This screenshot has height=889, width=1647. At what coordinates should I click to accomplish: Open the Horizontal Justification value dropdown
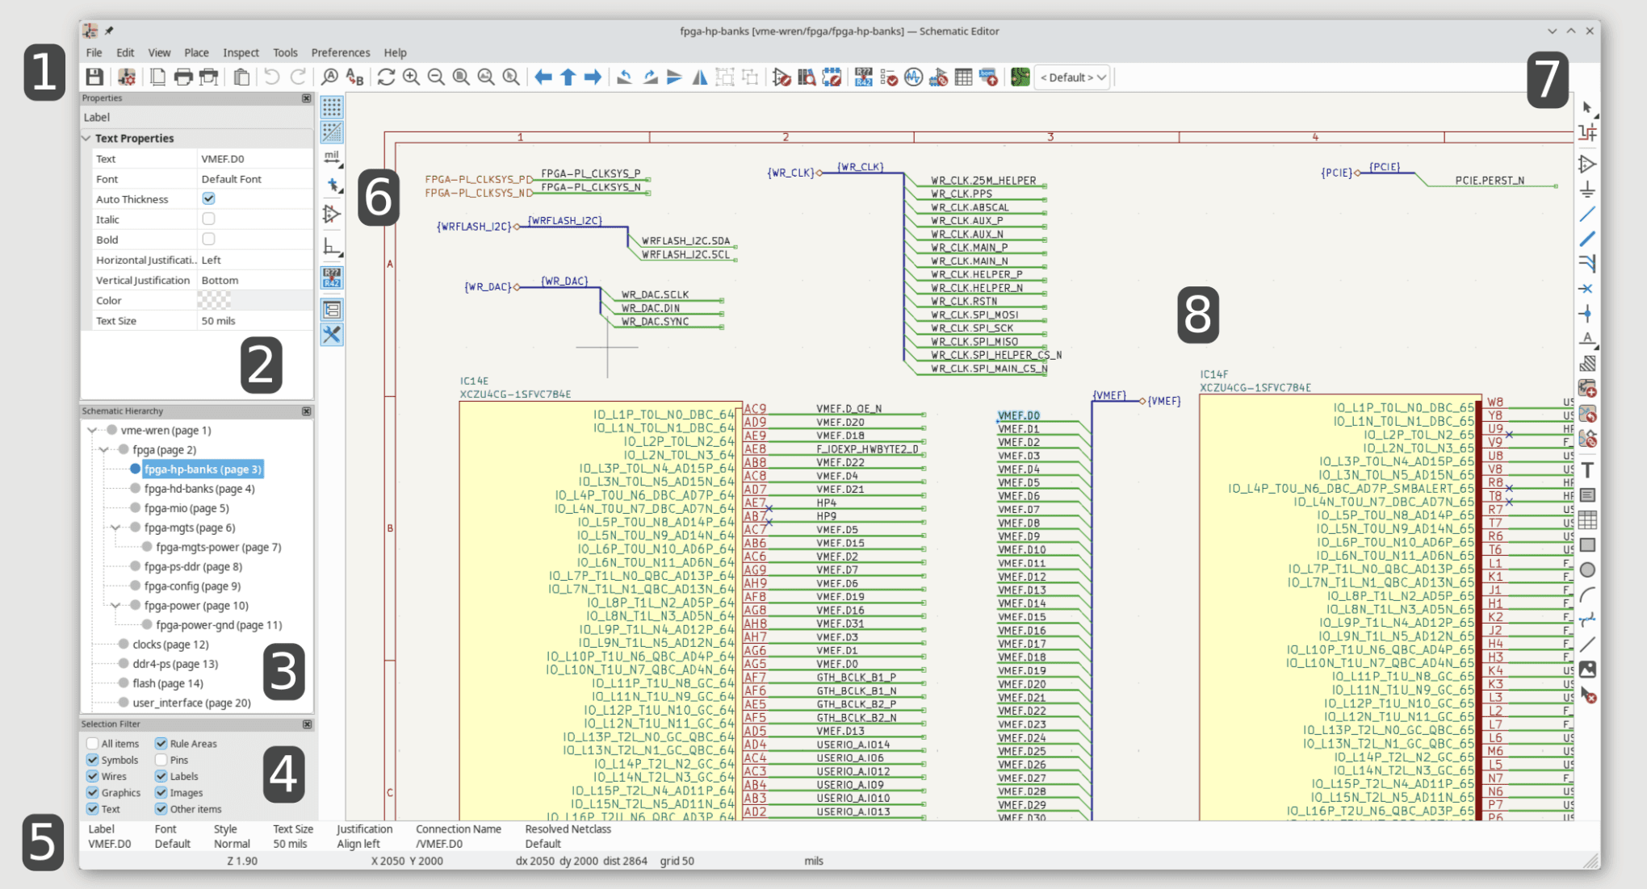[x=254, y=260]
